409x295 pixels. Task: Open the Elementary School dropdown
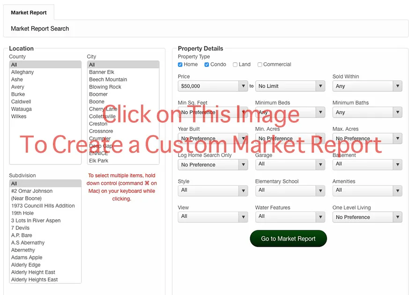(x=290, y=191)
